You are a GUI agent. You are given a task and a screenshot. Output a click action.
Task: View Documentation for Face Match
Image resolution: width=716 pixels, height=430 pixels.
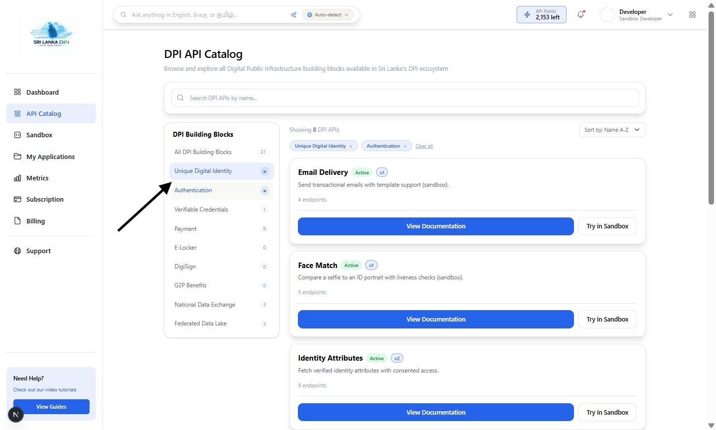[x=436, y=320]
